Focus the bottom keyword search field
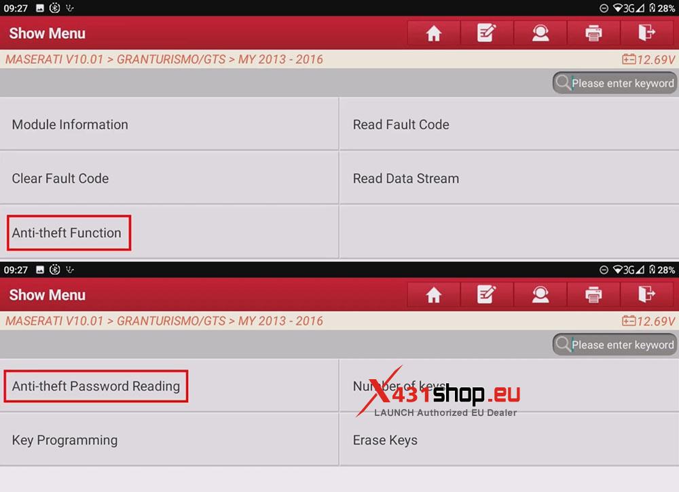 click(615, 345)
